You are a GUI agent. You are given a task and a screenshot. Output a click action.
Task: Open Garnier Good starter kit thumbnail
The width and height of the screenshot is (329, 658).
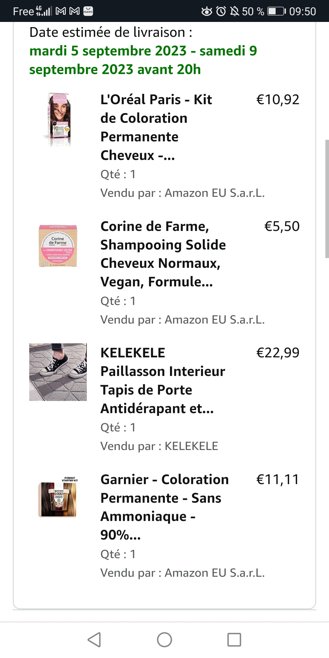click(58, 499)
